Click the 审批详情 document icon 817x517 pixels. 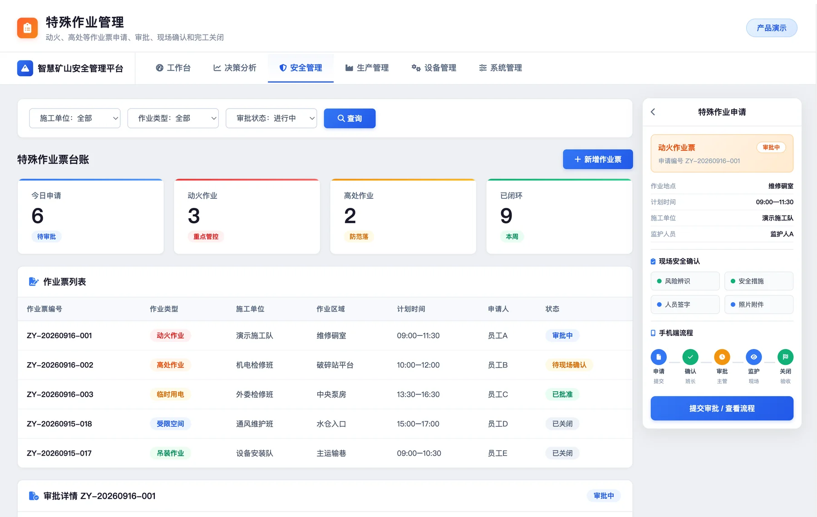coord(34,496)
